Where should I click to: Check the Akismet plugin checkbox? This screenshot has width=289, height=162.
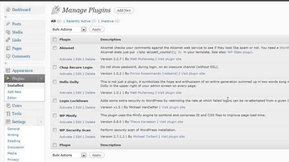pos(55,48)
